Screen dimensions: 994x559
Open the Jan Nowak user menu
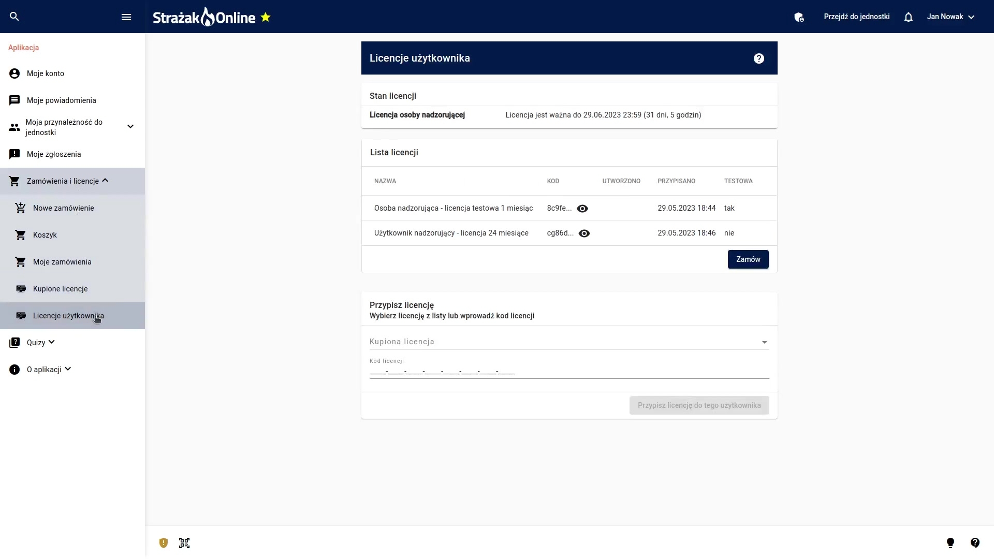pos(951,17)
